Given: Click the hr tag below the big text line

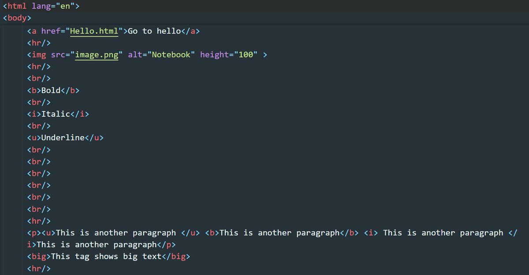Looking at the screenshot, I should (39, 268).
